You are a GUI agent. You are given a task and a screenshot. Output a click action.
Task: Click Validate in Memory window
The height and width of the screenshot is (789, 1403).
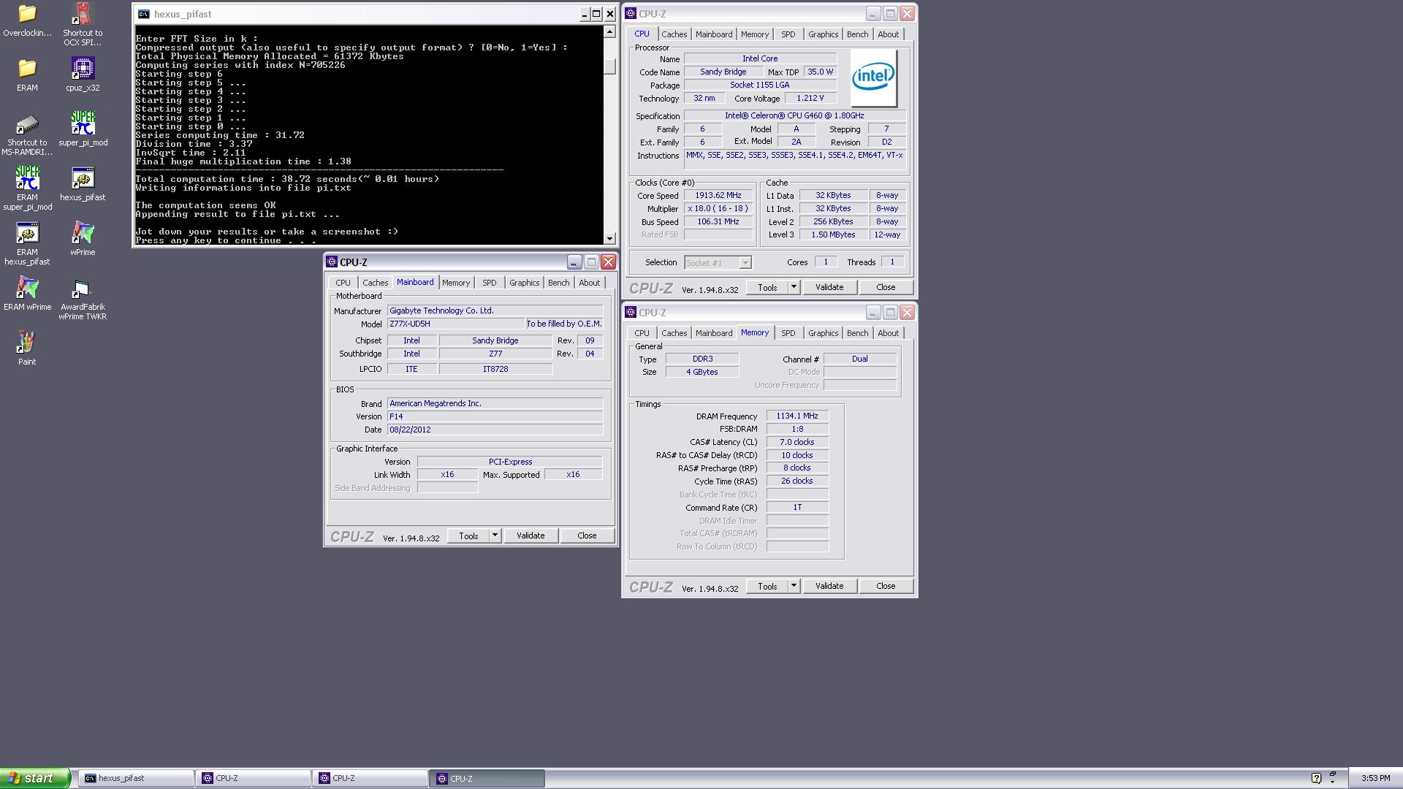click(x=829, y=586)
